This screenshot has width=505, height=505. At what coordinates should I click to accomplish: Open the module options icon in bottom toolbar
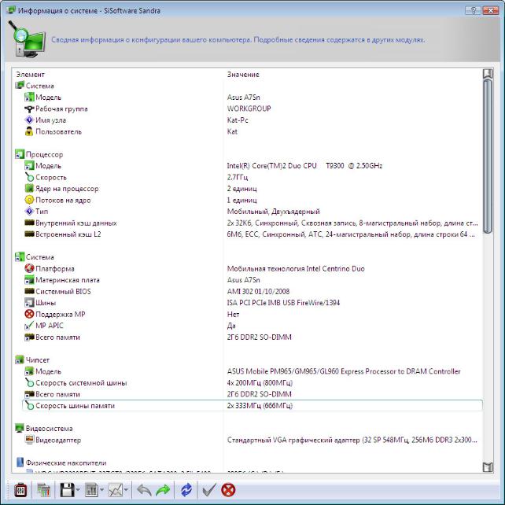tap(20, 490)
